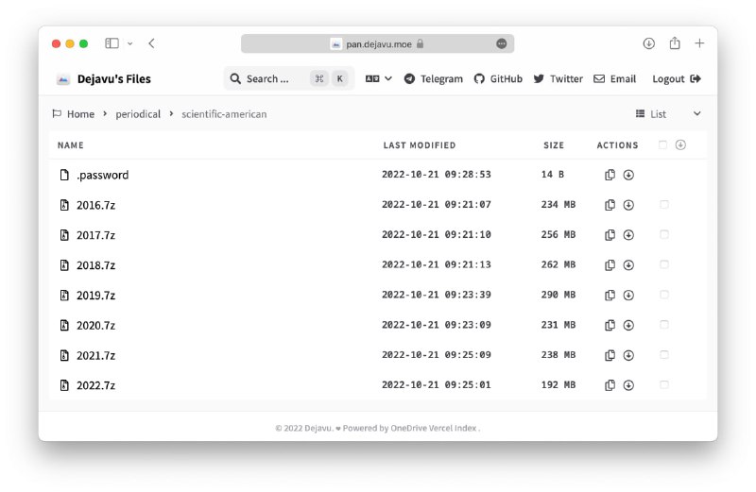756x492 pixels.
Task: Open the 2021.7z file name
Action: 96,356
